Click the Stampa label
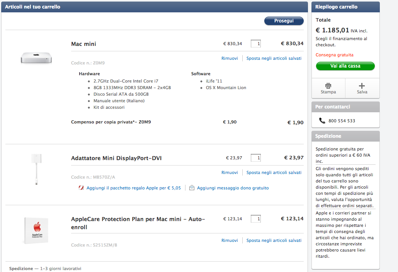This screenshot has width=398, height=272. click(x=328, y=92)
